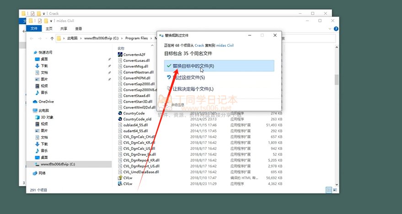Click the Crack source link in dialog
402x214 pixels.
(199, 46)
